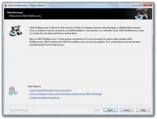Open Load a stored data rescue link
The height and width of the screenshot is (119, 157).
pyautogui.click(x=50, y=90)
